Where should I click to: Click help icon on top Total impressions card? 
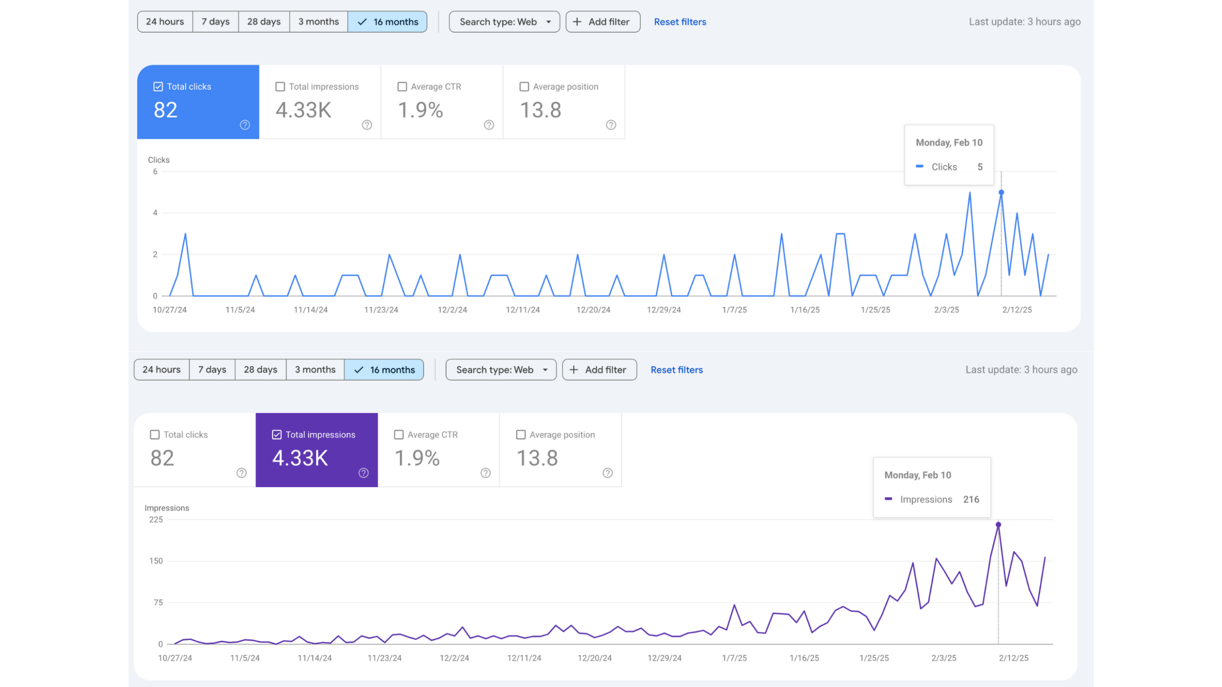pos(367,125)
